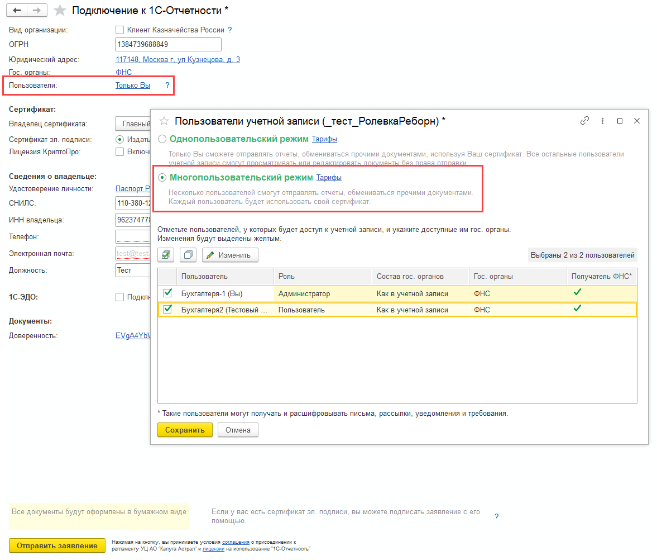Uncheck the Бухгалтерия-1 (Вы) user row
This screenshot has width=657, height=560.
tap(167, 293)
